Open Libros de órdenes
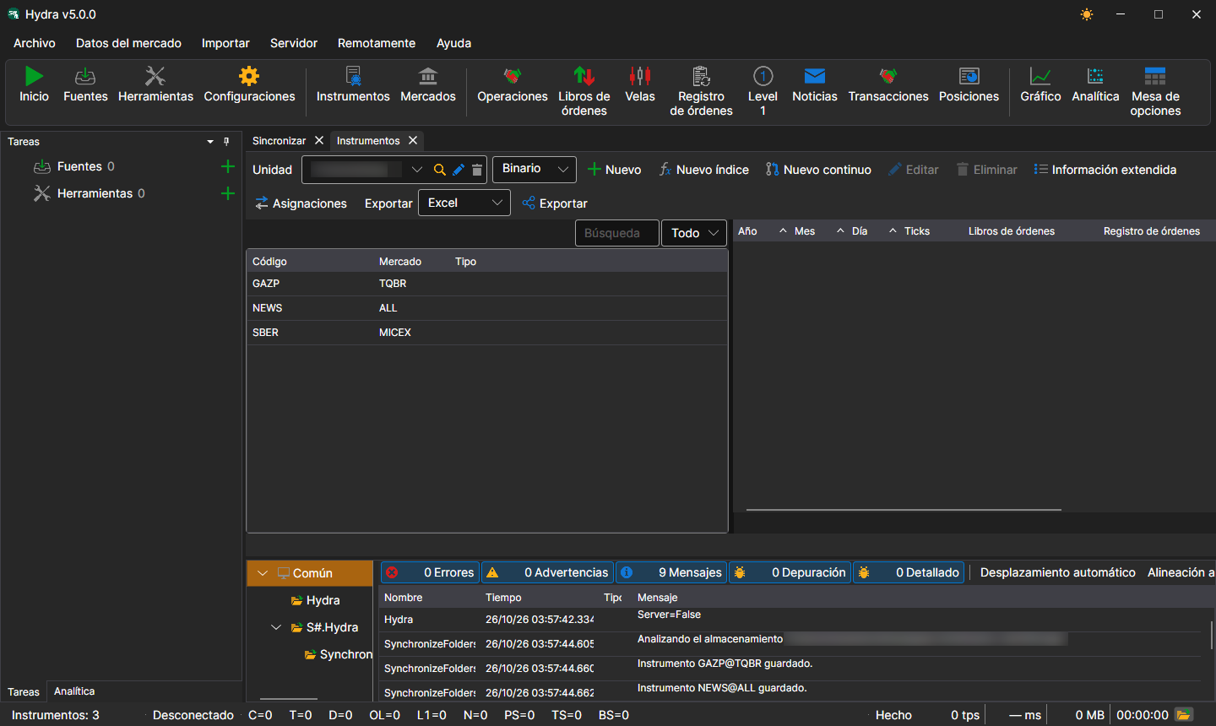1216x726 pixels. click(x=584, y=91)
